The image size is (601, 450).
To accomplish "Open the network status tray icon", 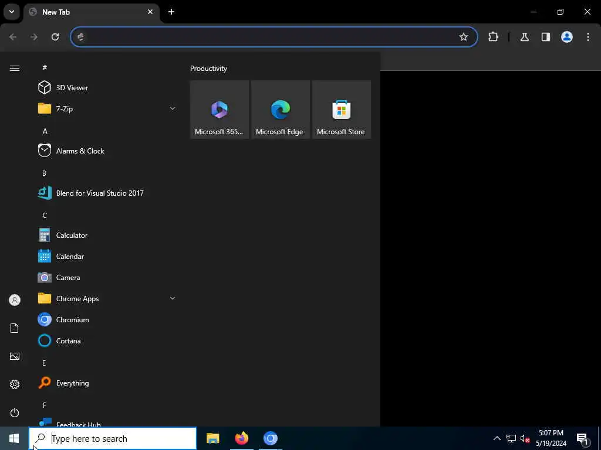I will coord(511,438).
